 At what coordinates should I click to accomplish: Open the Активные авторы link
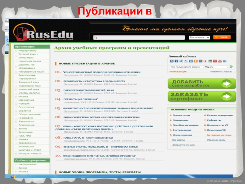point(219,135)
